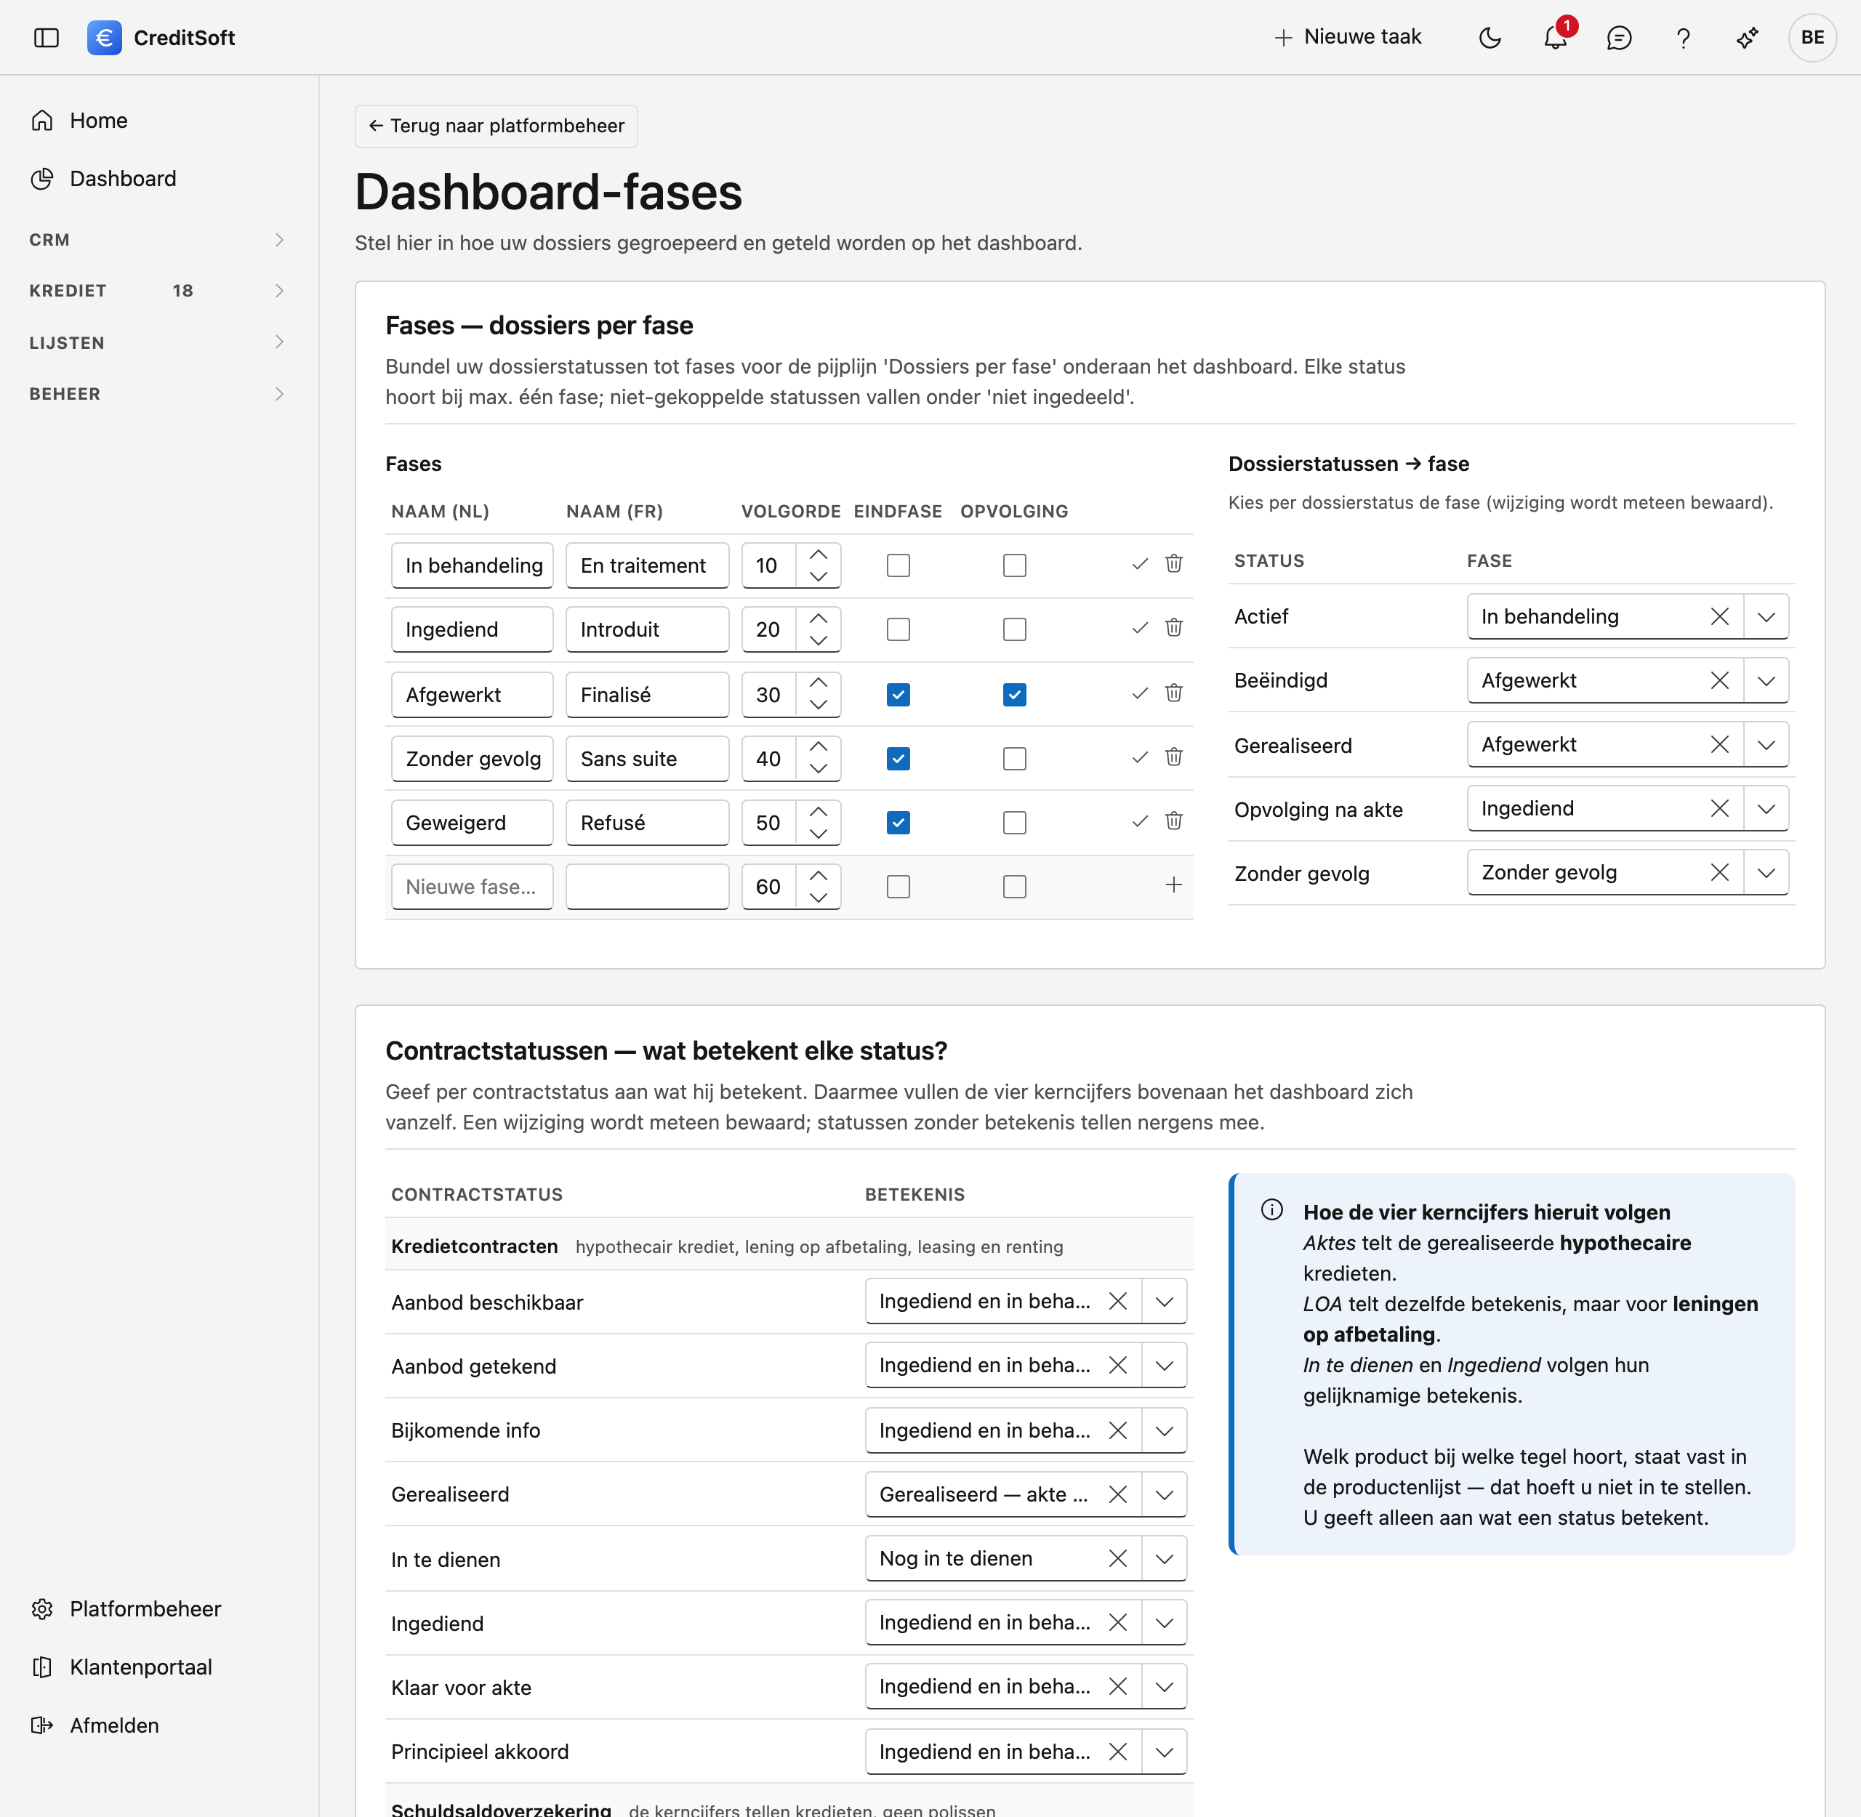Open Platformbeheer in the sidebar
This screenshot has width=1861, height=1817.
click(158, 1609)
